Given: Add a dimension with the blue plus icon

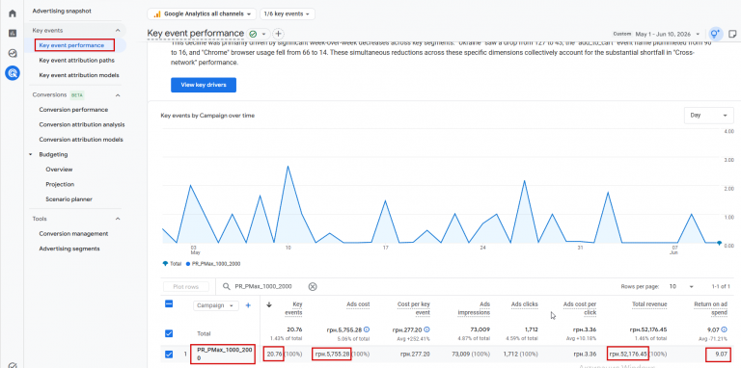Looking at the screenshot, I should tap(249, 305).
